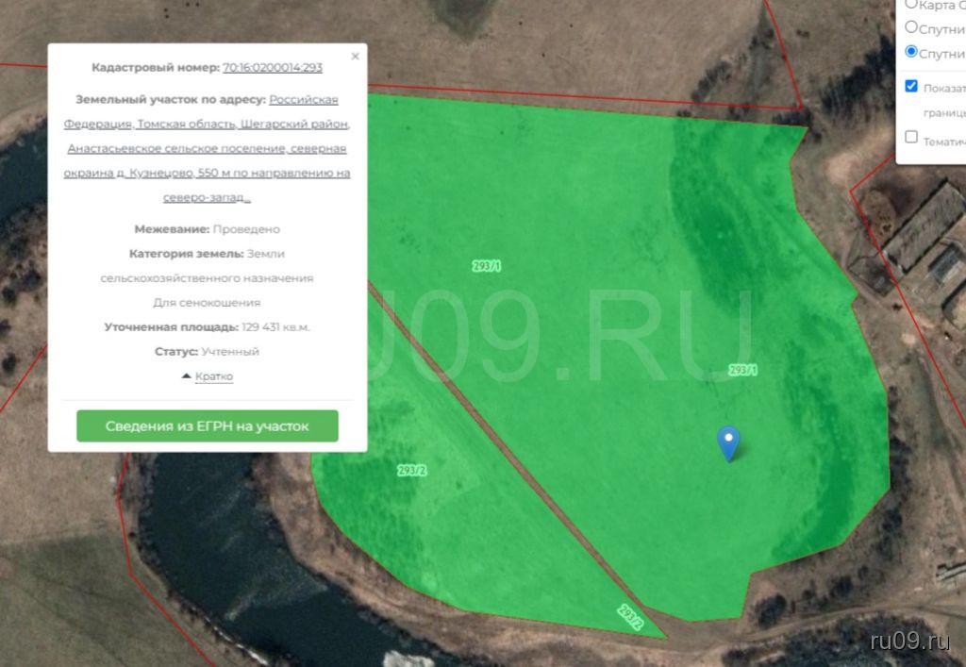The width and height of the screenshot is (966, 667).
Task: Click the 293/1 label near the popup
Action: 487,267
